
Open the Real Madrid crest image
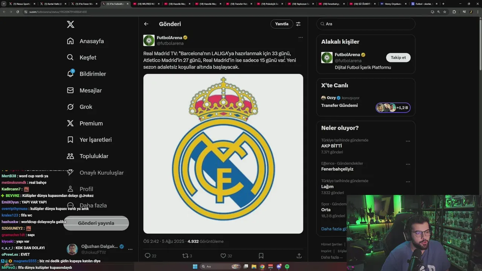(x=223, y=154)
